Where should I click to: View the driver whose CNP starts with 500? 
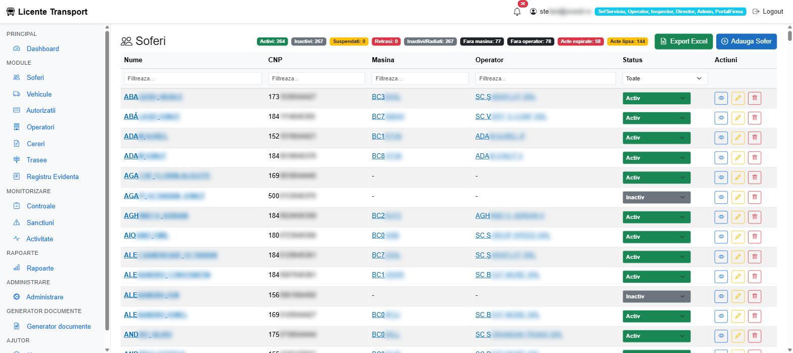(721, 197)
